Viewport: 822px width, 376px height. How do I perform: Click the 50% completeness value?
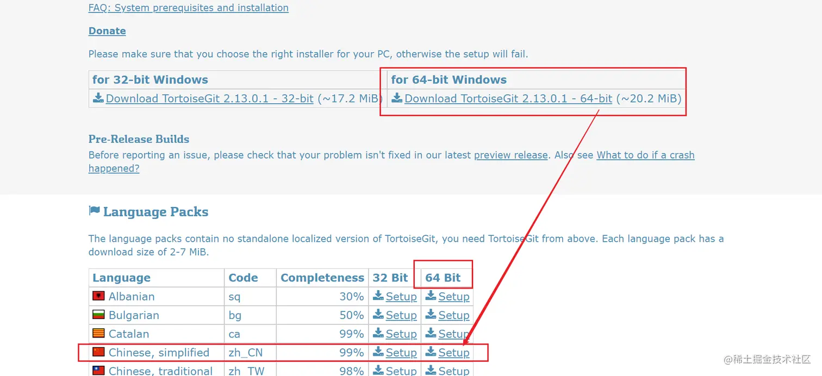point(351,315)
